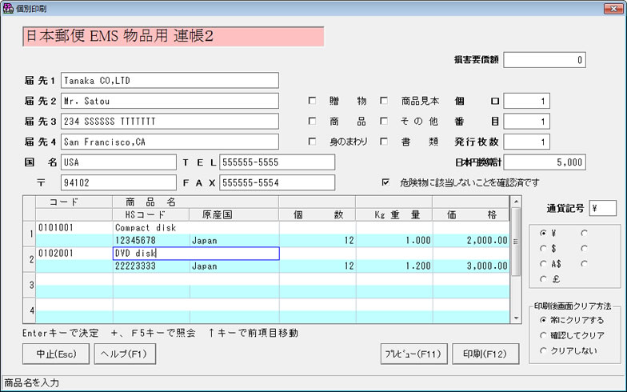This screenshot has height=392, width=627.
Task: Tick the 書類 checkbox
Action: click(x=384, y=142)
